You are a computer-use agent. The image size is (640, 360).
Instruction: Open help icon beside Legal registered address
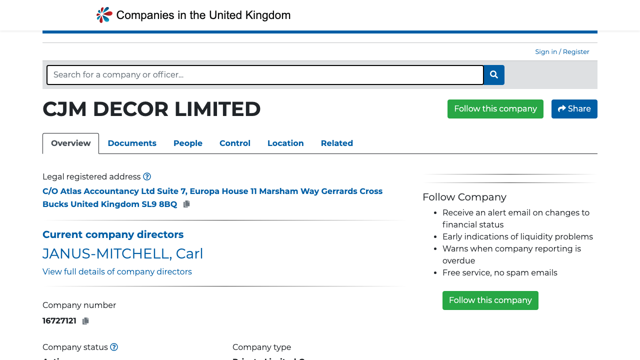coord(147,176)
